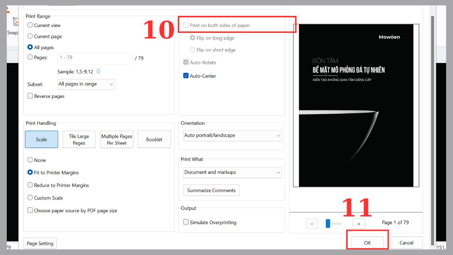The height and width of the screenshot is (255, 453).
Task: Uncheck the Auto-Center checkbox
Action: pos(186,76)
